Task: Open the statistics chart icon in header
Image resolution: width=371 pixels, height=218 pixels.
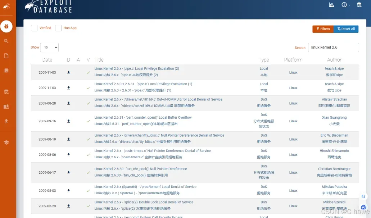Action: [x=331, y=5]
